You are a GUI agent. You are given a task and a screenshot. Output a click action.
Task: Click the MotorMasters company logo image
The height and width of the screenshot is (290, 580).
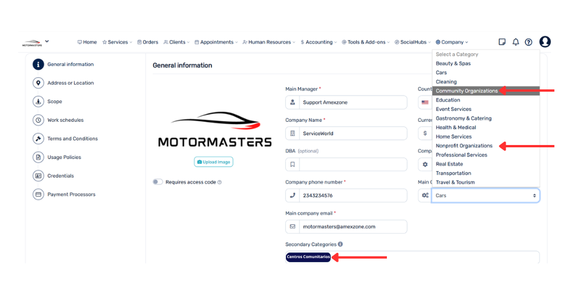click(x=215, y=129)
